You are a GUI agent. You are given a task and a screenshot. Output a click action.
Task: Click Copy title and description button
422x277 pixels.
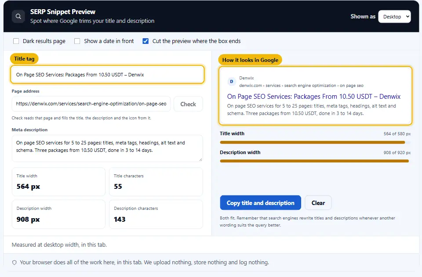260,203
